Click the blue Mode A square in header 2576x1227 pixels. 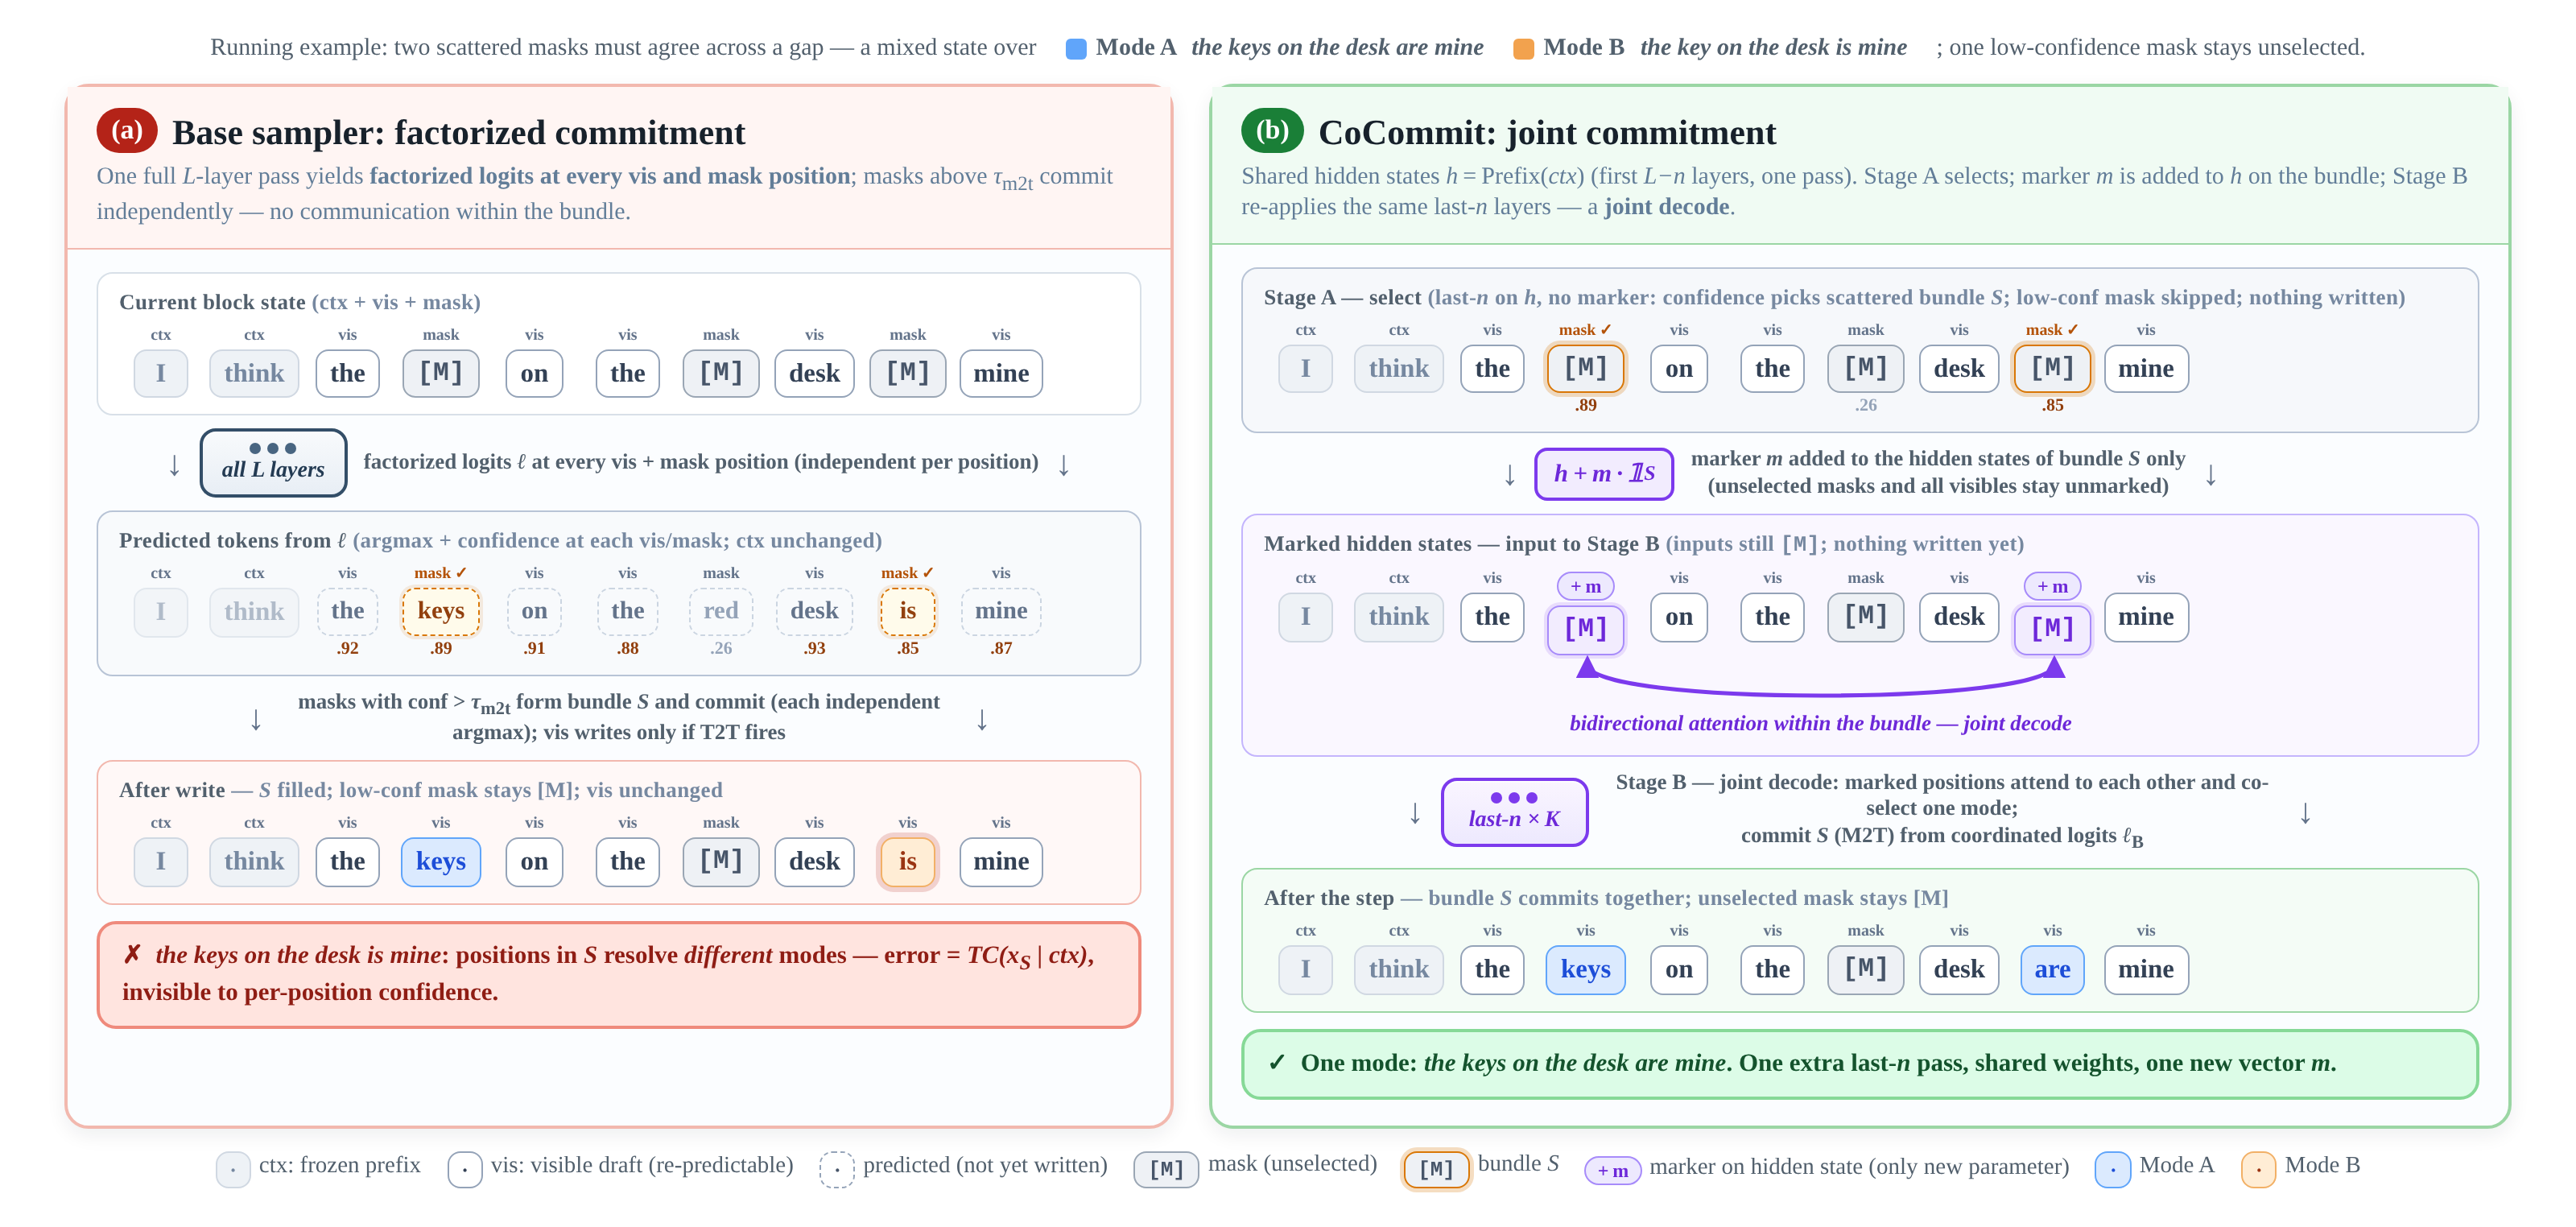point(1076,49)
